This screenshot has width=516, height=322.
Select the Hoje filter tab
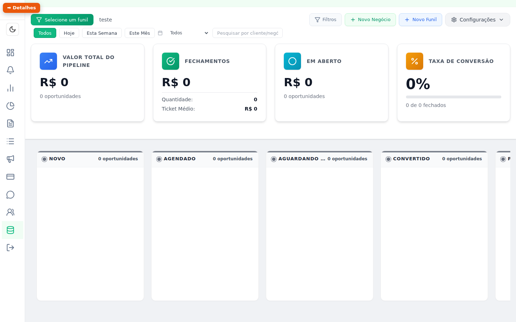point(69,33)
